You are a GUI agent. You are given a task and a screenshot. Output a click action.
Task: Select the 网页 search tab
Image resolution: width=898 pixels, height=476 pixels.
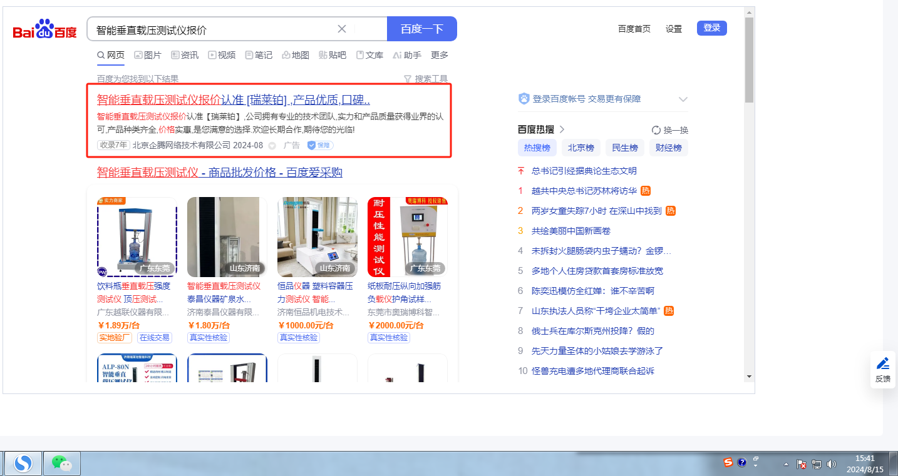(111, 55)
